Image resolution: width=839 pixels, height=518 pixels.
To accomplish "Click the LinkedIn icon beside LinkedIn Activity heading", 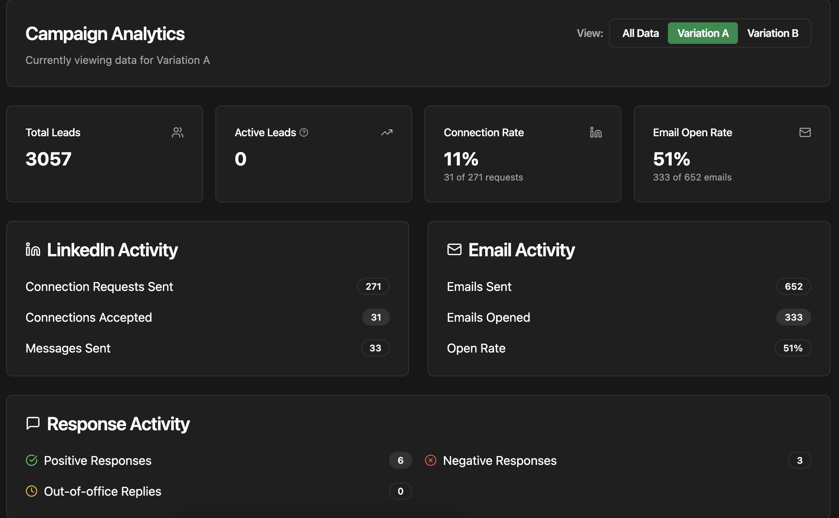I will click(x=33, y=250).
